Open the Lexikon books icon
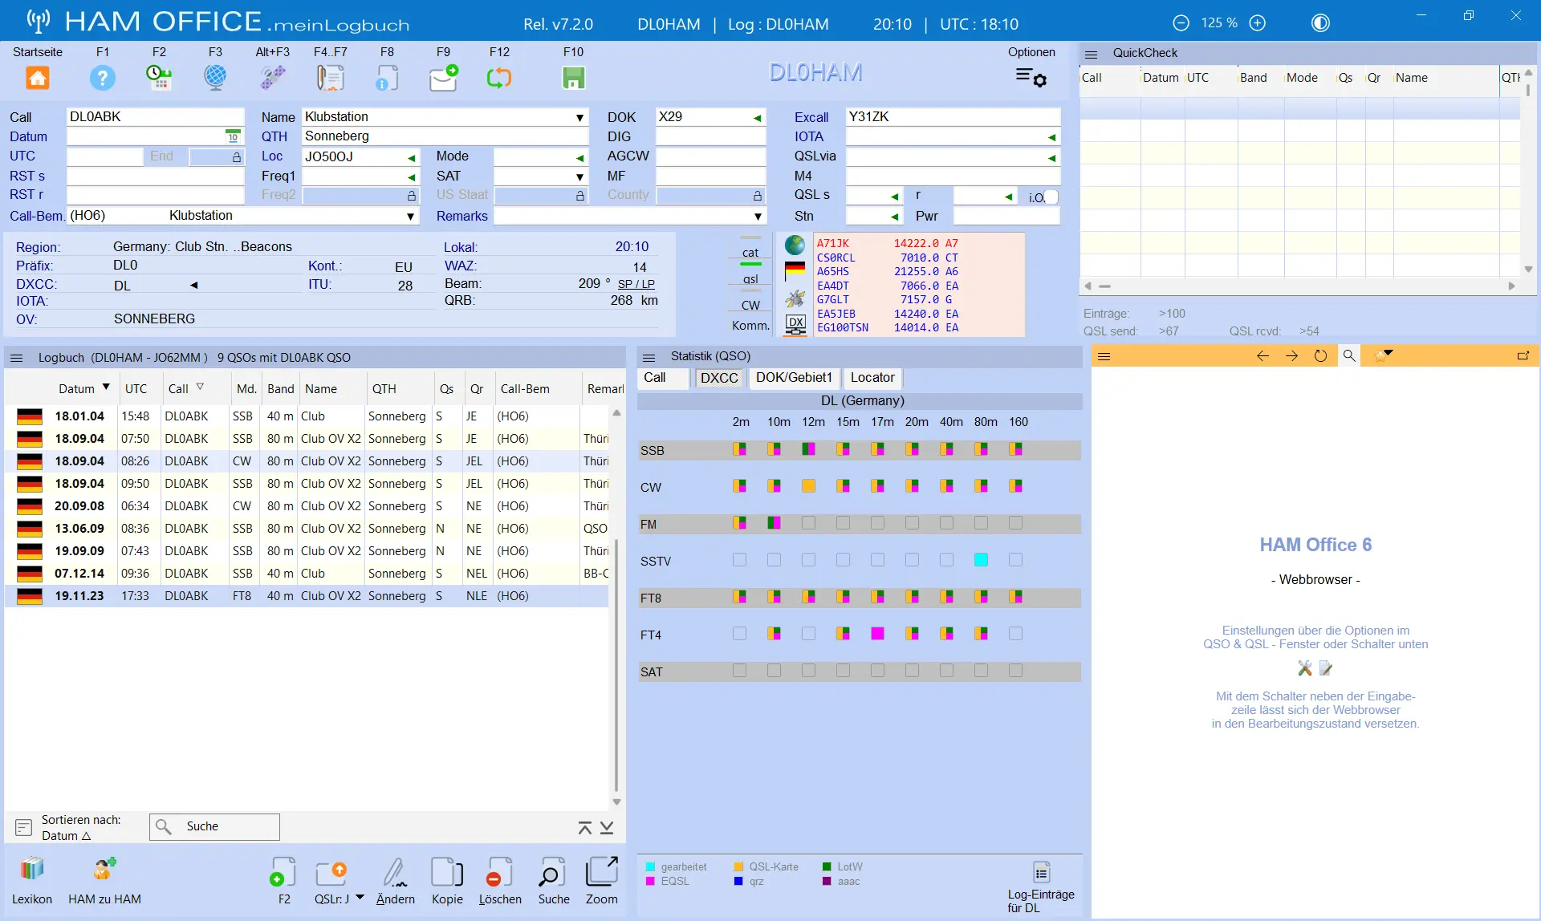The image size is (1541, 921). [x=32, y=869]
